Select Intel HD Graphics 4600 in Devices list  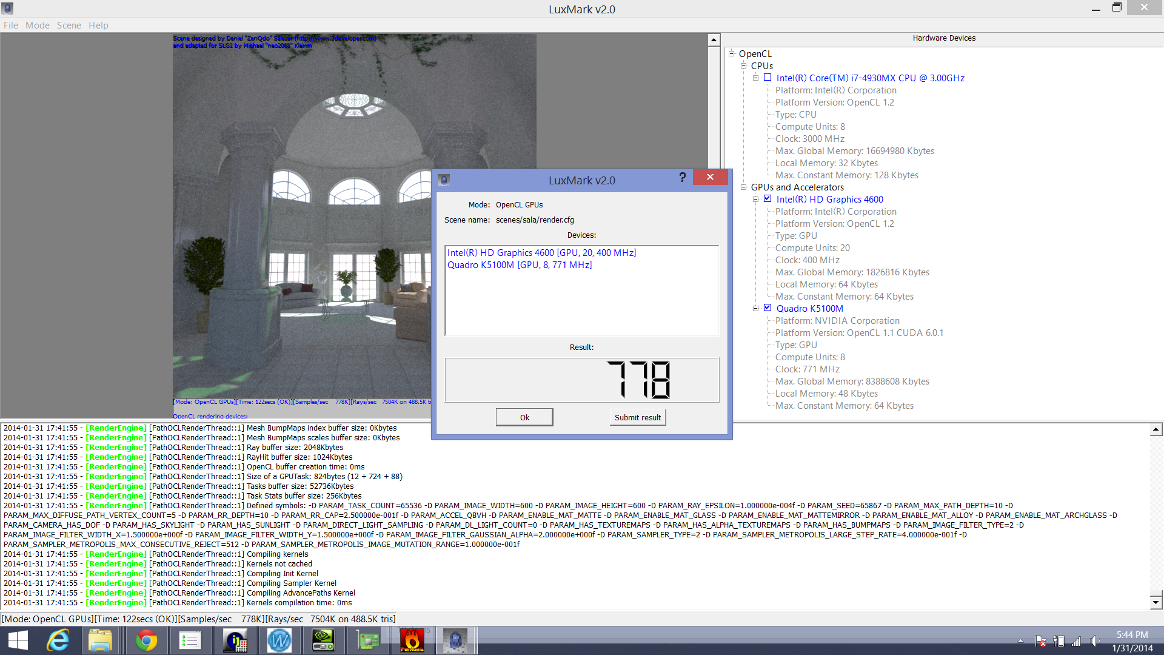point(541,253)
